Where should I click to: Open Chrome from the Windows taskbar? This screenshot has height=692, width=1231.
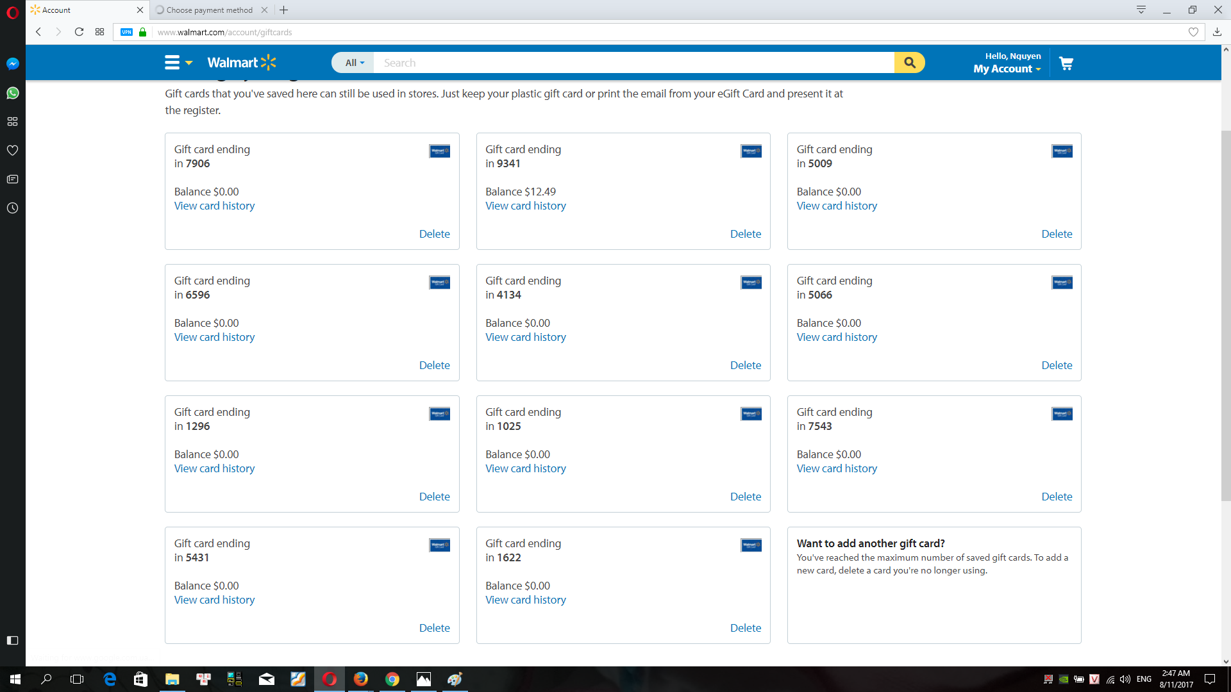[x=392, y=679]
